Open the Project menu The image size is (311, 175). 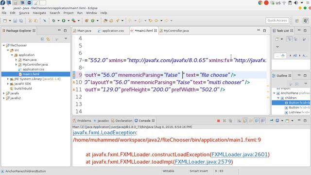click(x=69, y=13)
